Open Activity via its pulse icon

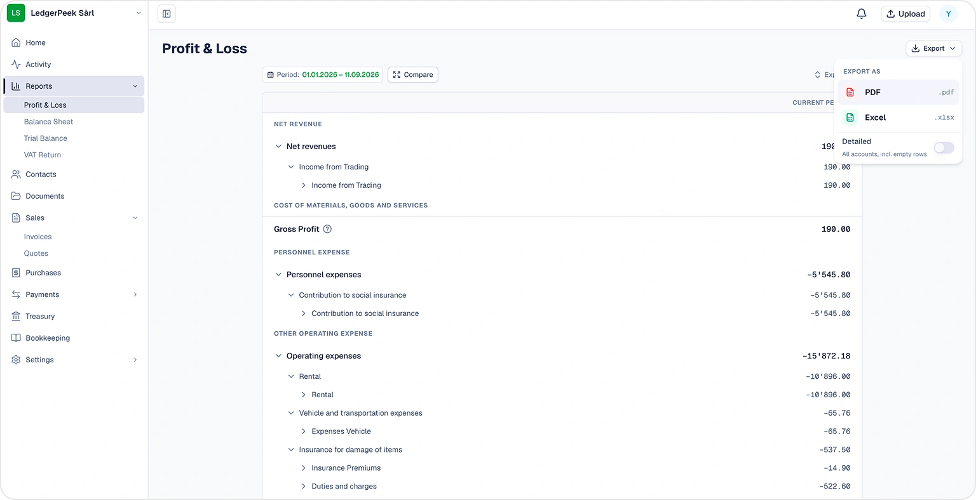tap(16, 64)
